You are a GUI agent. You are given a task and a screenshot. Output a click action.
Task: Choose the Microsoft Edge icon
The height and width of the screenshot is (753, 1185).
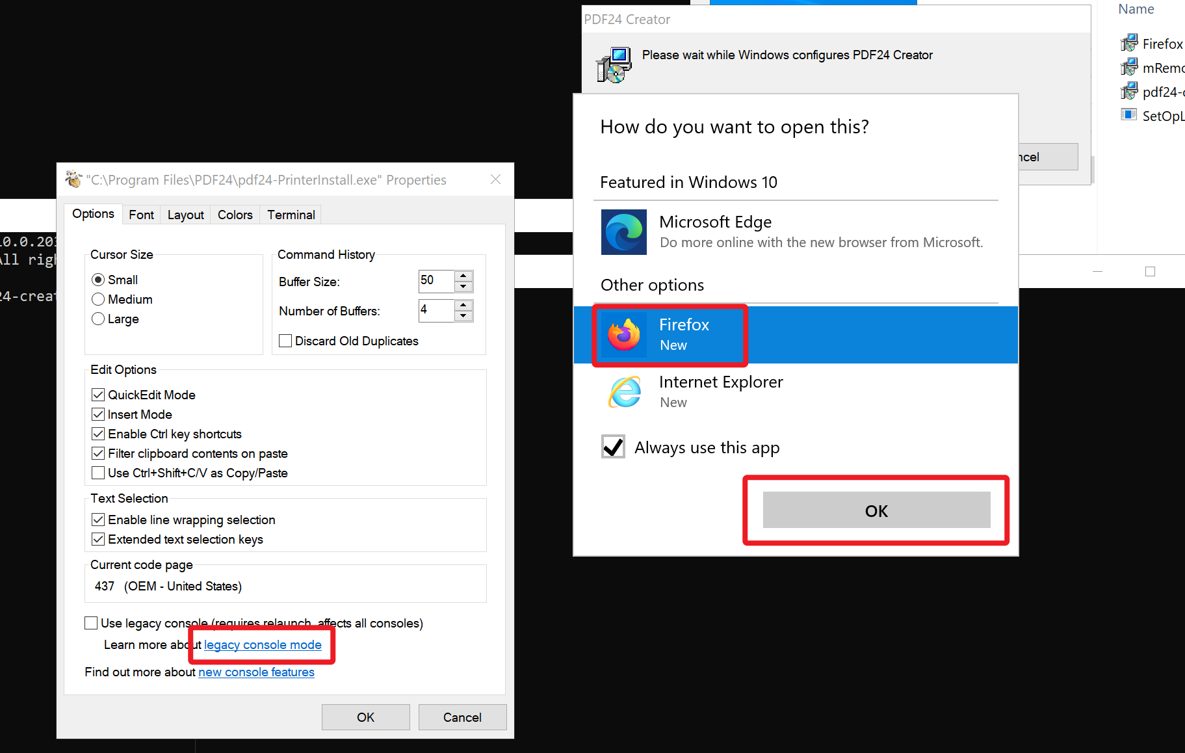[623, 232]
